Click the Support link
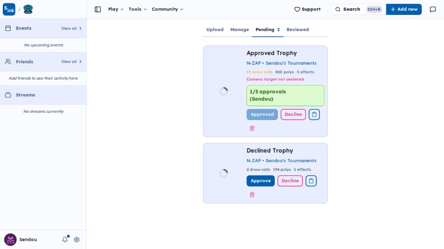The height and width of the screenshot is (249, 444). 307,9
